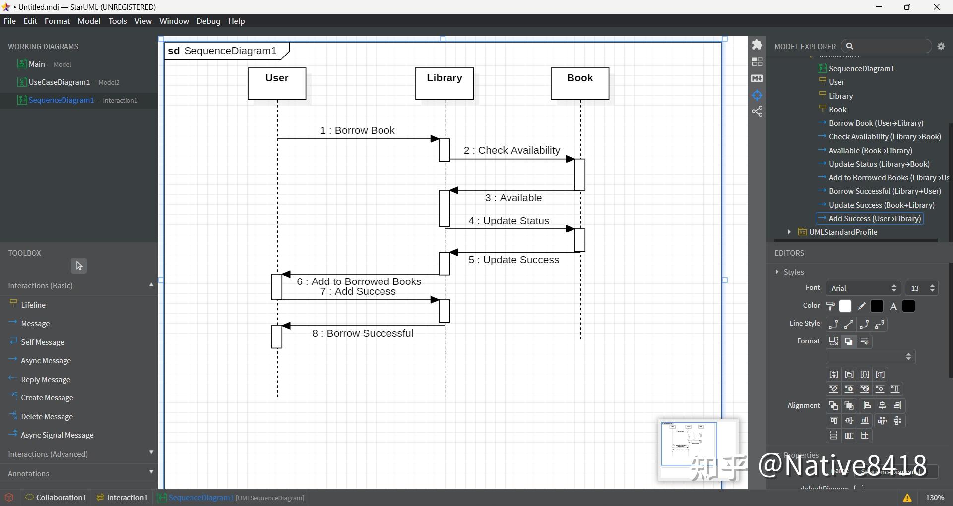Click the Fill Color roller icon
The width and height of the screenshot is (953, 506).
830,306
